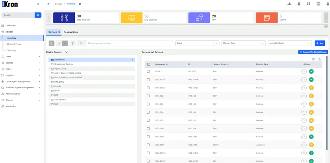The width and height of the screenshot is (330, 163).
Task: Open the Access Protocol dropdown
Action: click(290, 43)
